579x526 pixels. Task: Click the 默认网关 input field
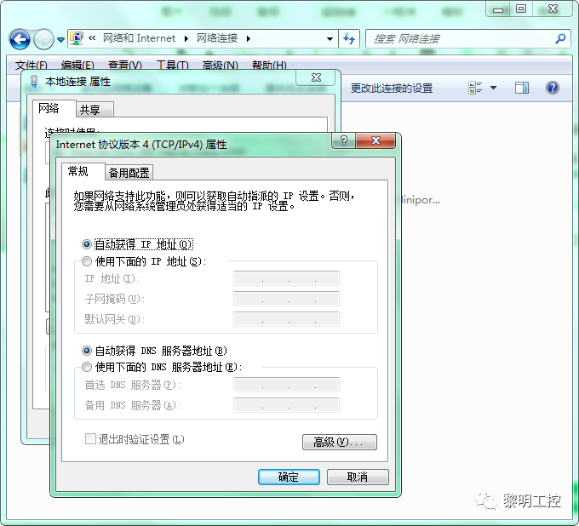(286, 319)
